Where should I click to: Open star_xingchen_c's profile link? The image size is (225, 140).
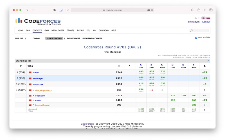click(x=43, y=90)
